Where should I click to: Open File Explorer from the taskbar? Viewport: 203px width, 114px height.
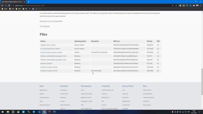click(8, 112)
